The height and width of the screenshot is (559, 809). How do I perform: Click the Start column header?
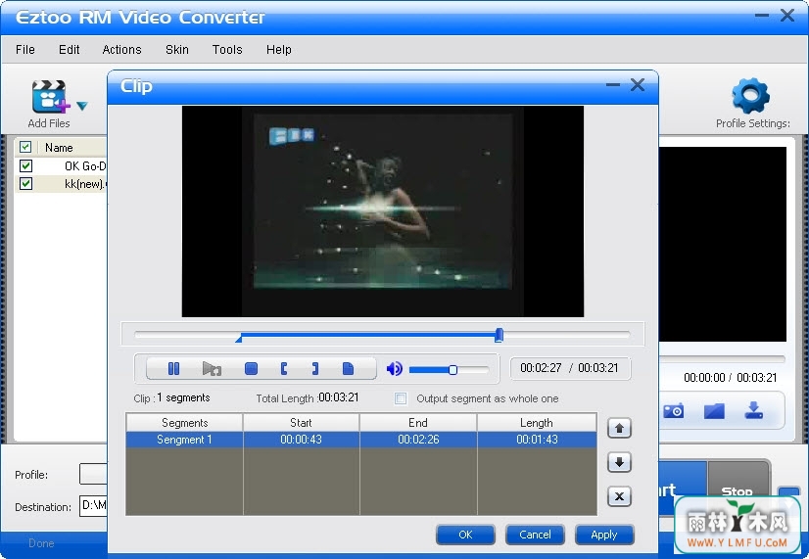click(x=301, y=423)
